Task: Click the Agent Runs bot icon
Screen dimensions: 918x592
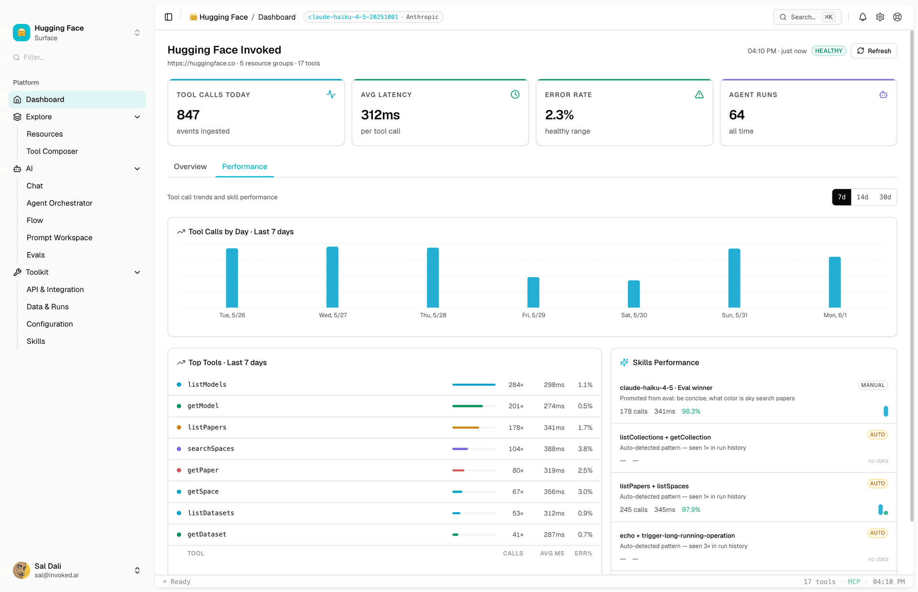Action: [883, 95]
